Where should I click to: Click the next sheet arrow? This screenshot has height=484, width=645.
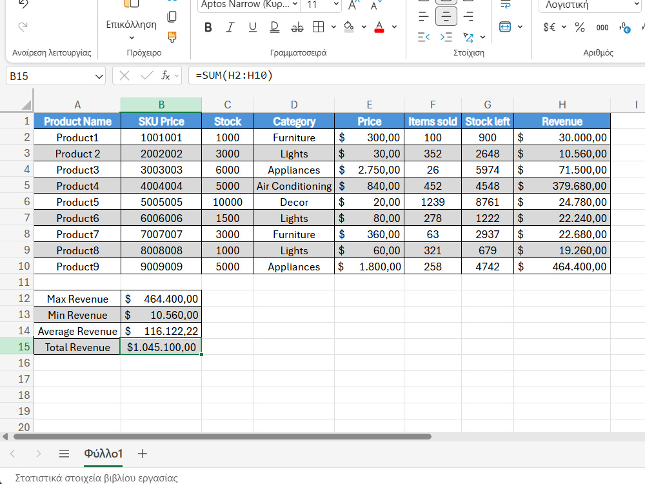38,454
